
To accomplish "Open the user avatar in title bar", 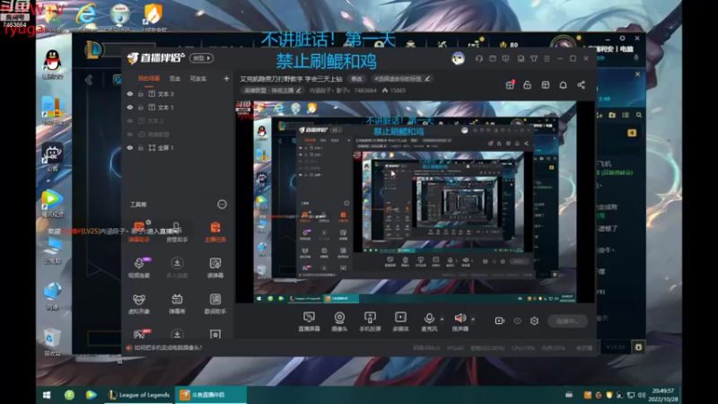I will coord(458,58).
